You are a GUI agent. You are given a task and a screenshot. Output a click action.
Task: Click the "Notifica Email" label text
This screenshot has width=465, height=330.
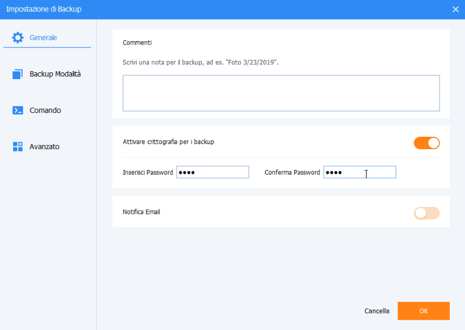(141, 212)
